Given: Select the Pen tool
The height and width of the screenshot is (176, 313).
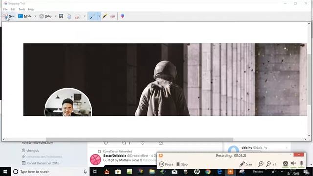Looking at the screenshot, I should pos(92,16).
